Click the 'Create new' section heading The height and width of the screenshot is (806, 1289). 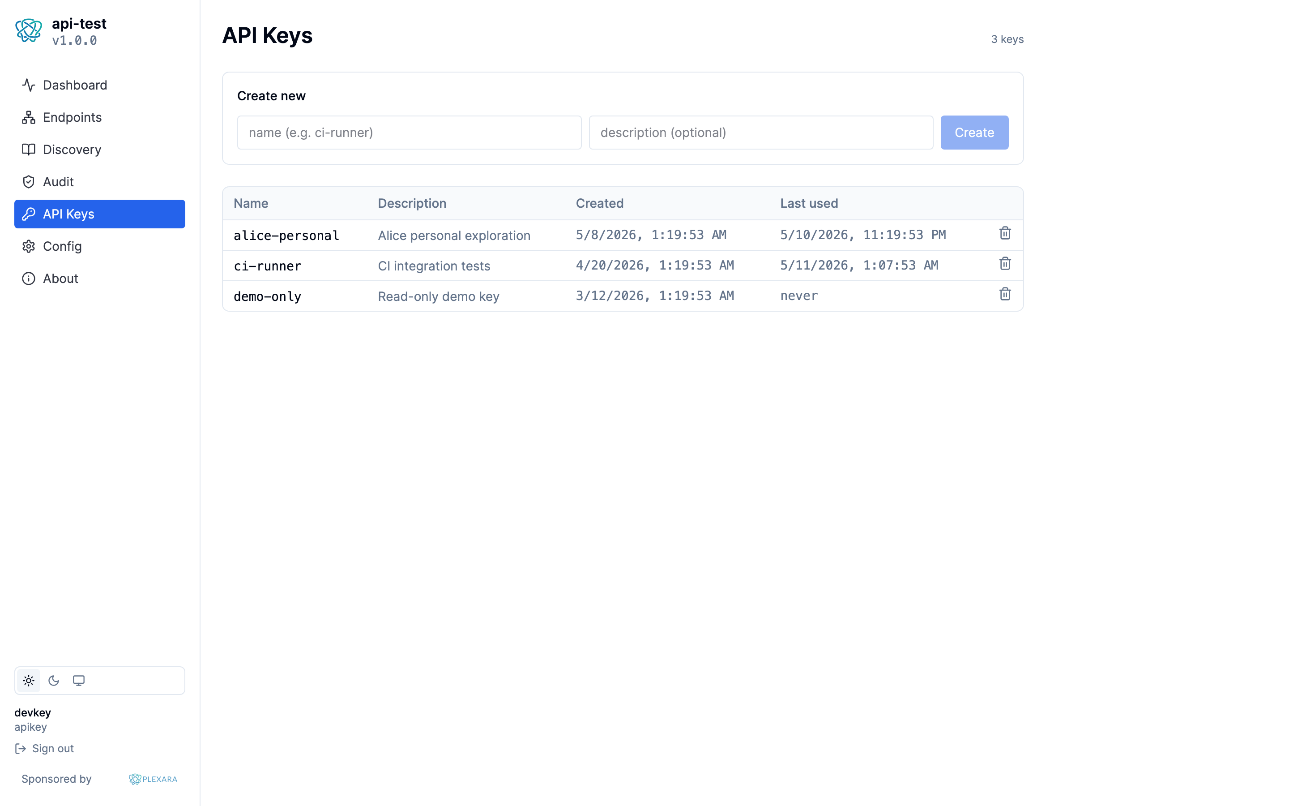tap(271, 96)
